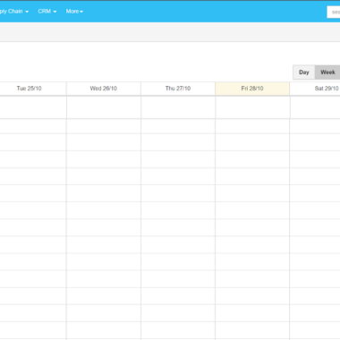Click all-day cell under Wed 26/10

pyautogui.click(x=104, y=107)
